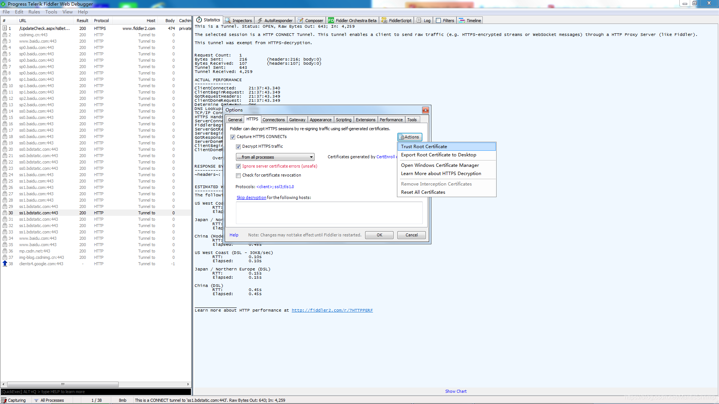Viewport: 719px width, 404px height.
Task: Click lock icon of session 20
Action: click(x=5, y=149)
